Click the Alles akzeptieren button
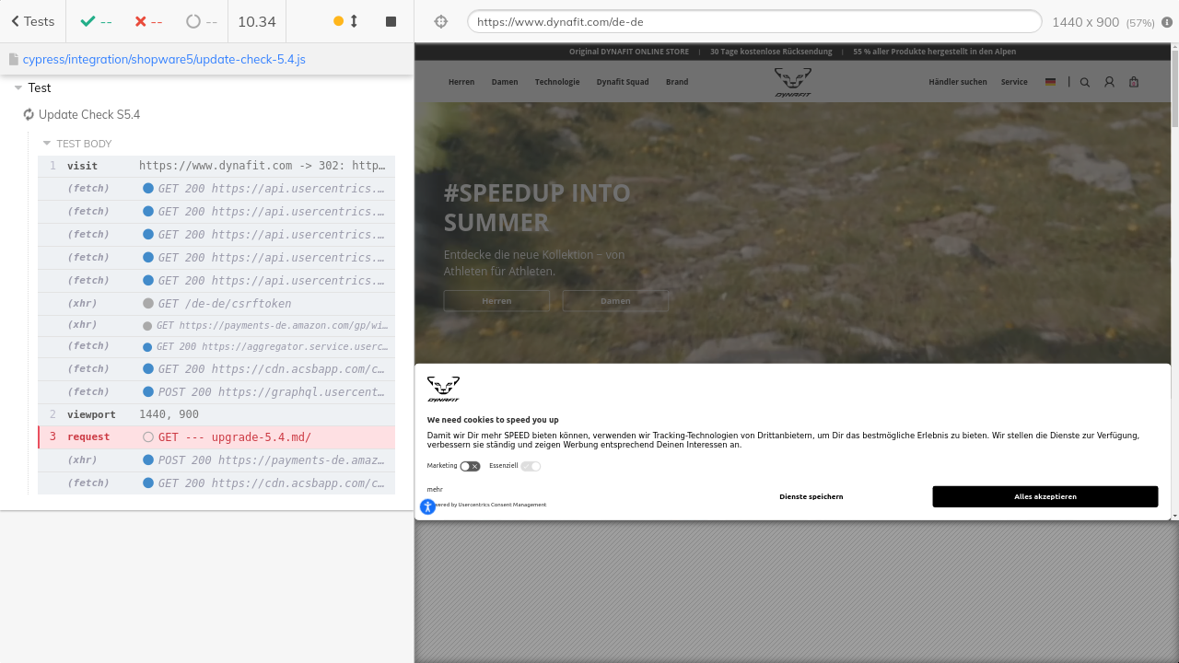The height and width of the screenshot is (663, 1179). (1045, 497)
